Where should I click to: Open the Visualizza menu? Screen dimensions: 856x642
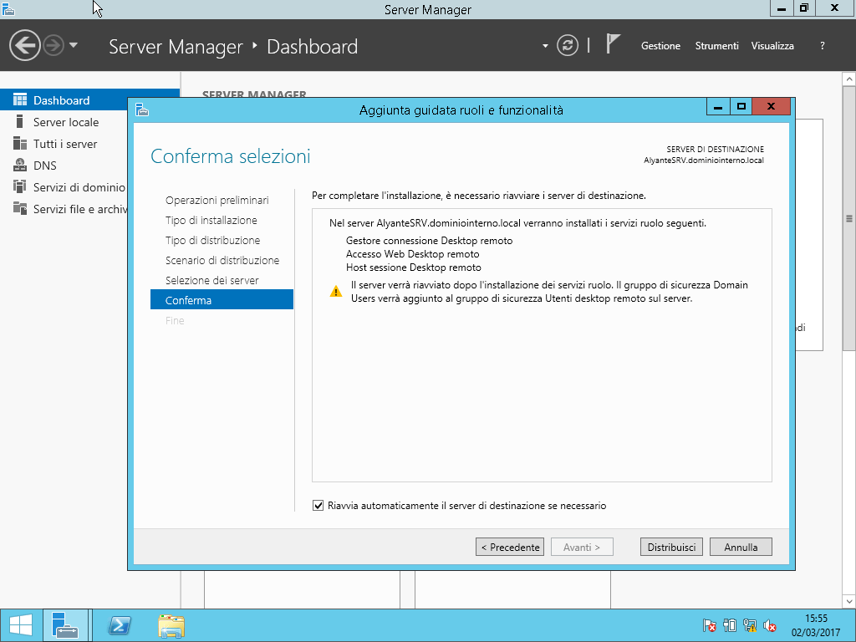tap(772, 46)
